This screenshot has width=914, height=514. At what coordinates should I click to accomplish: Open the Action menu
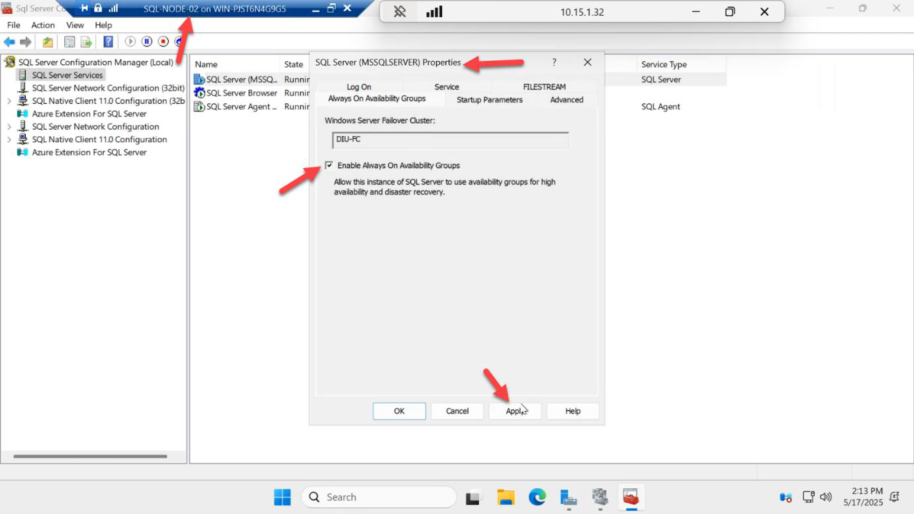pos(43,25)
